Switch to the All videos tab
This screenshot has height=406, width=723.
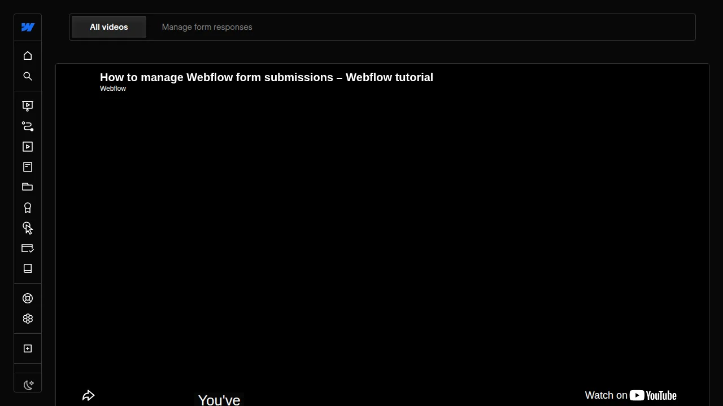109,27
